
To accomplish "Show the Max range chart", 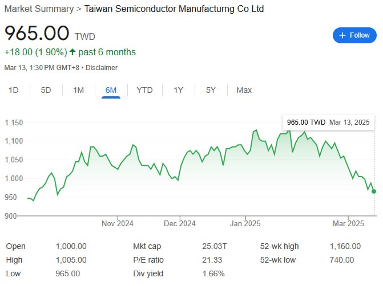I will (x=244, y=90).
